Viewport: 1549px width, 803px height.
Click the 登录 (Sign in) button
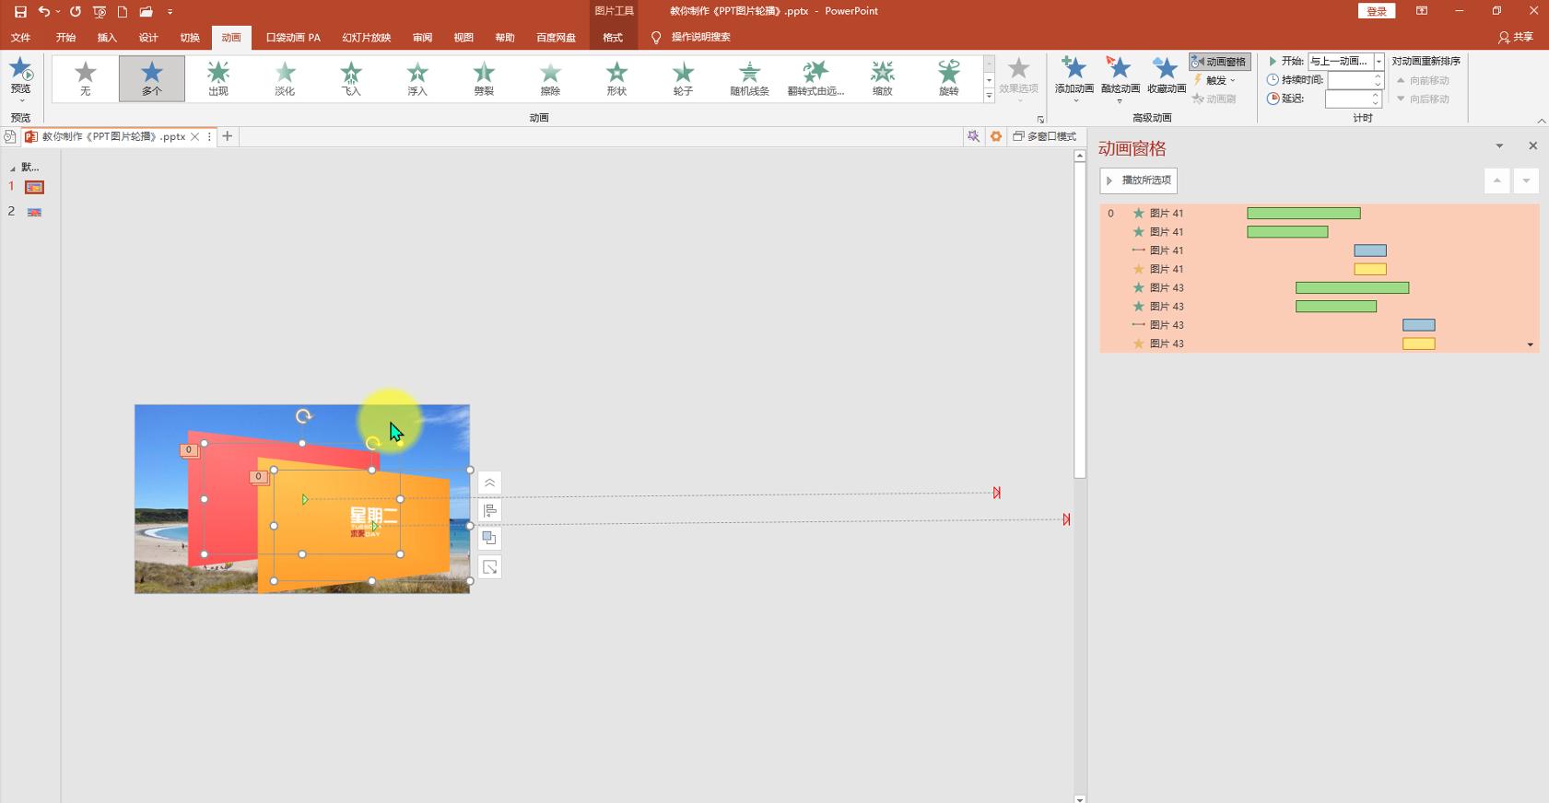(x=1376, y=11)
